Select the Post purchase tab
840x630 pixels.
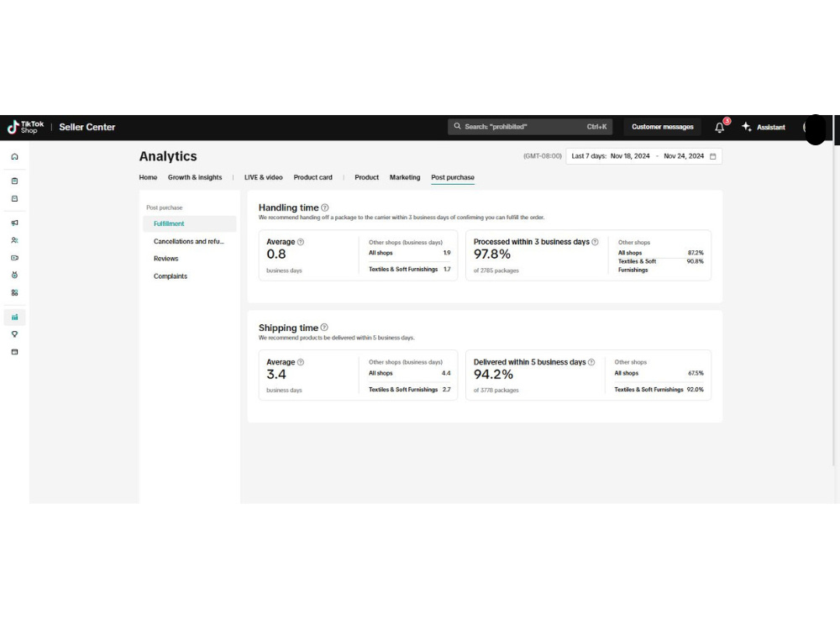453,177
